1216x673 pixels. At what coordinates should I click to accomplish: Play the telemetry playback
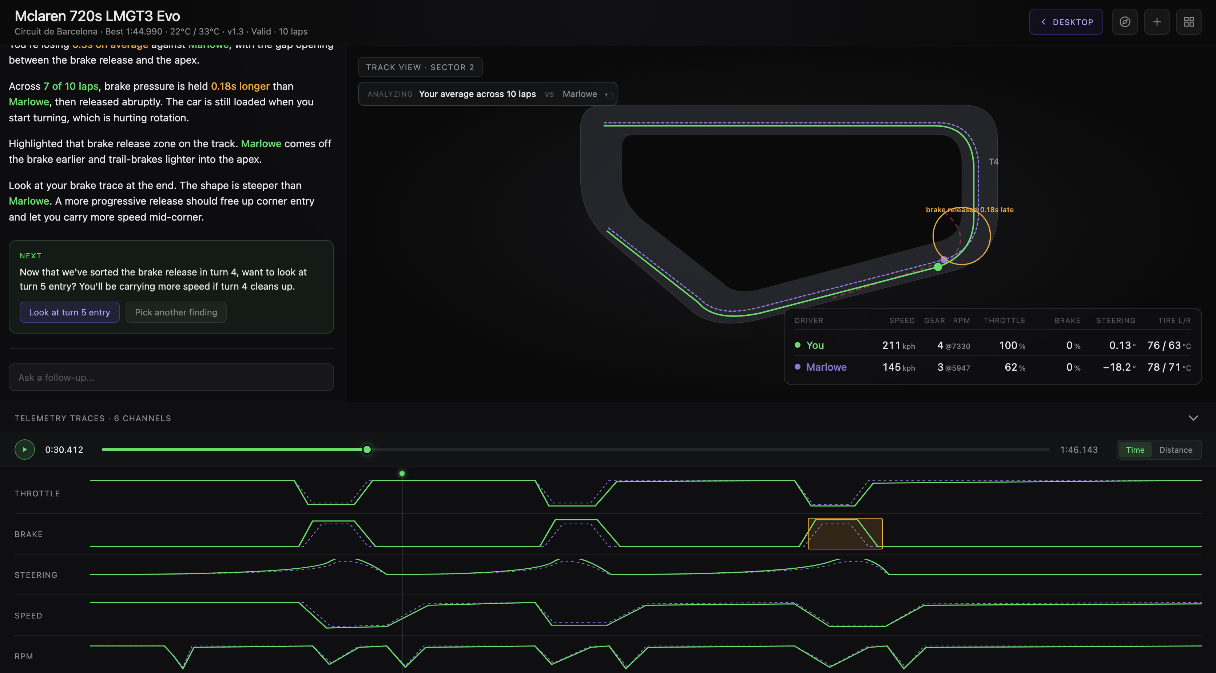pyautogui.click(x=24, y=450)
